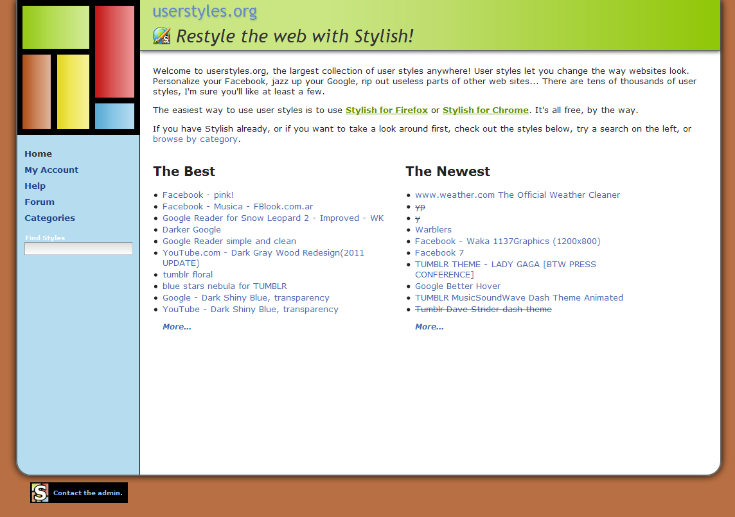The image size is (735, 517).
Task: Click Contact the admin in footer
Action: pyautogui.click(x=87, y=493)
